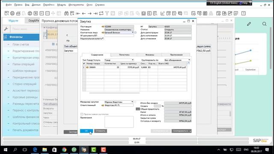Click the expand table icon at grid corner
The width and height of the screenshot is (274, 154).
point(188,63)
